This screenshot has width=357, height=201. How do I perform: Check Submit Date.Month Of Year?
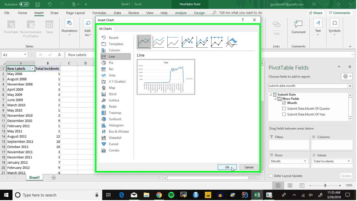(x=284, y=114)
